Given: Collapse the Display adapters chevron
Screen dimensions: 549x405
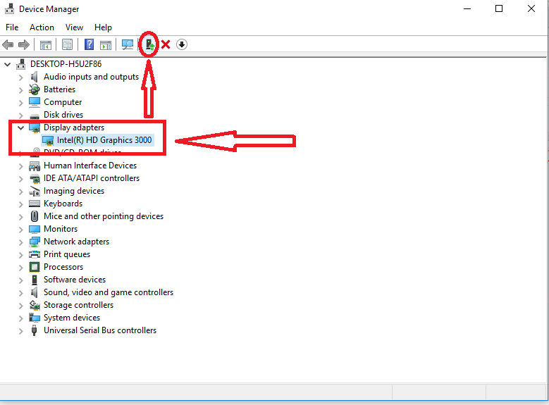Looking at the screenshot, I should click(20, 127).
